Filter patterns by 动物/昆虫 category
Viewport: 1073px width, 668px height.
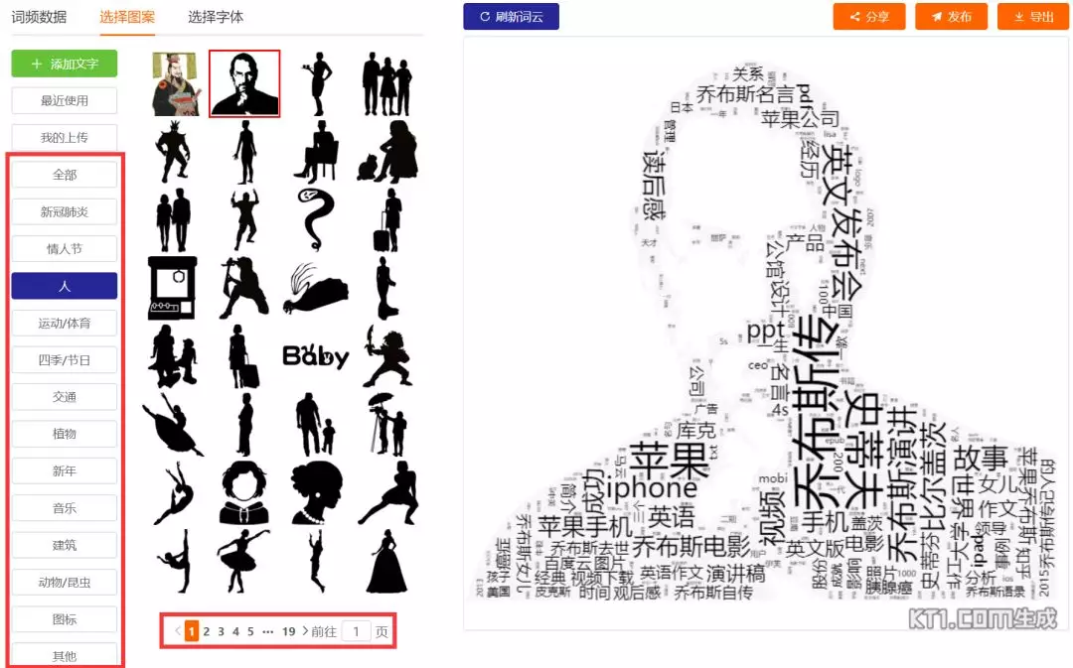[x=65, y=583]
